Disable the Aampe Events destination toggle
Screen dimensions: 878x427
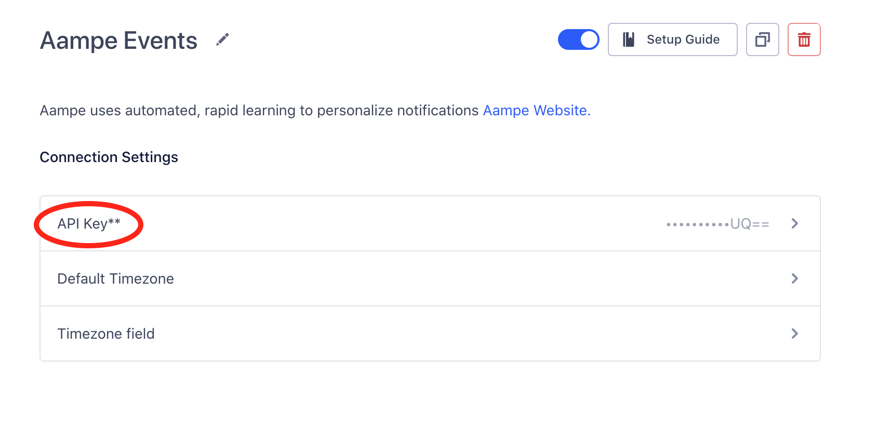[x=578, y=39]
